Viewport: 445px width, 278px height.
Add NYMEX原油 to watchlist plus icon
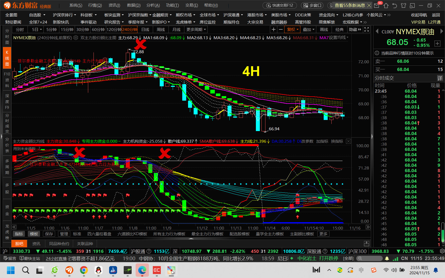[x=437, y=43]
